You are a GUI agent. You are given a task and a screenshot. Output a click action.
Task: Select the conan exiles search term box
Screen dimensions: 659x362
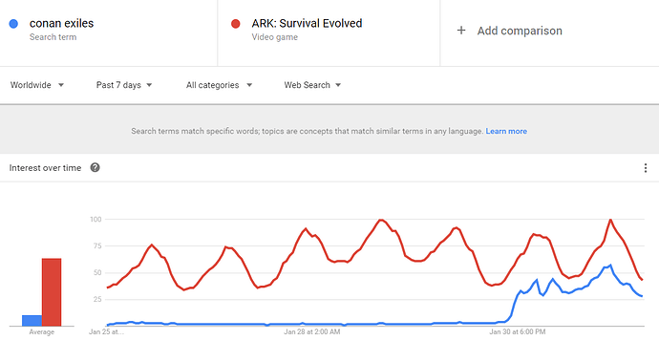pyautogui.click(x=109, y=32)
